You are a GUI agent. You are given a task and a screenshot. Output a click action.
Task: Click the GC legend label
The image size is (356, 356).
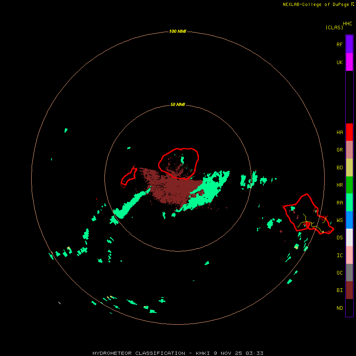tap(339, 273)
